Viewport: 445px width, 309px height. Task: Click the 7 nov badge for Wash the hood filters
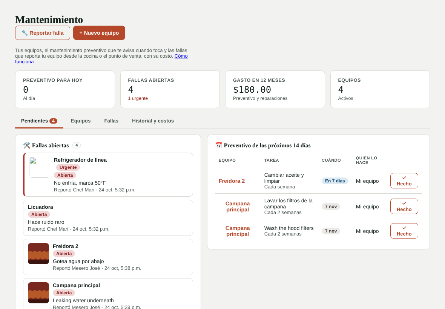click(x=331, y=231)
